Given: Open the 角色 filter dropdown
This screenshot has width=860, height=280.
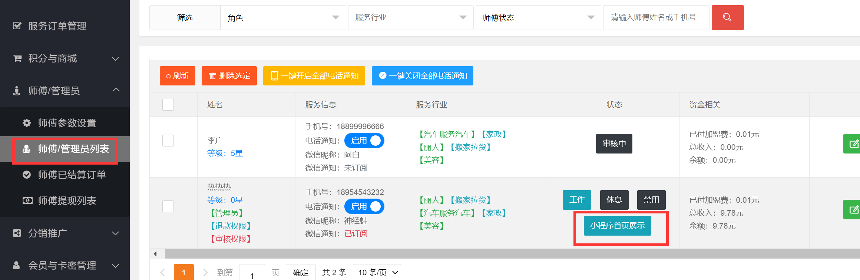Looking at the screenshot, I should pos(283,17).
